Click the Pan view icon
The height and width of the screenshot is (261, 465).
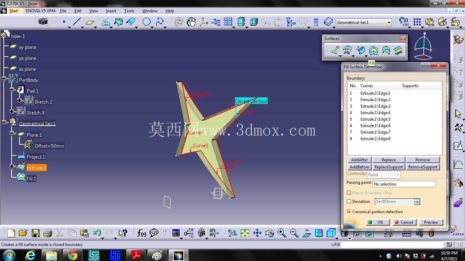(257, 233)
